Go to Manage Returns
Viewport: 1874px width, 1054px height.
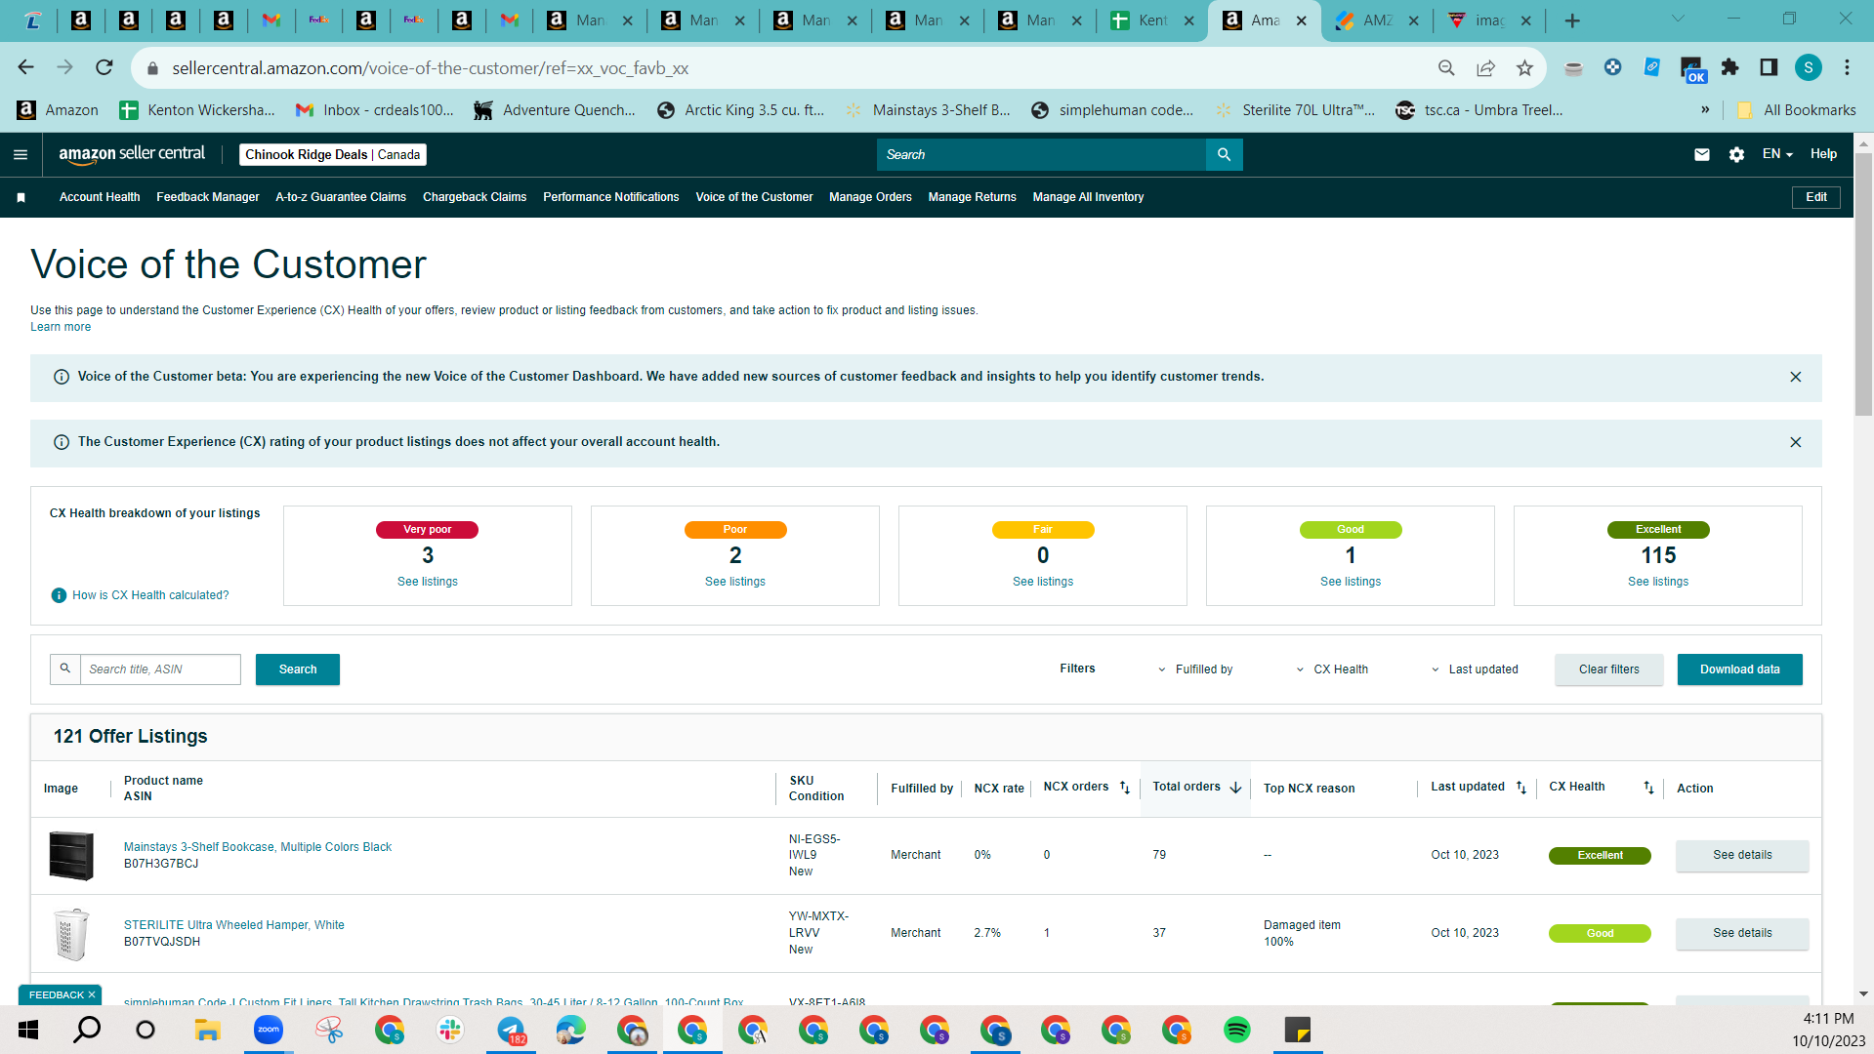[x=973, y=197]
